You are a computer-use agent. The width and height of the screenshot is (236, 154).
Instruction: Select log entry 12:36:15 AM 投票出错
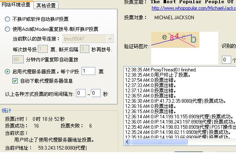point(150,111)
